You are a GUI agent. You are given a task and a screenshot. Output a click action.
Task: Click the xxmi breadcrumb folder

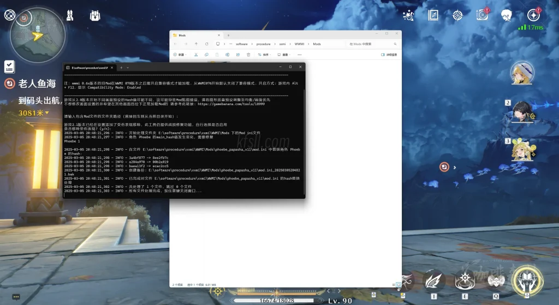[x=282, y=44]
